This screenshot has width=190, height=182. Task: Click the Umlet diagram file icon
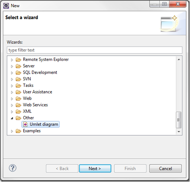click(25, 124)
